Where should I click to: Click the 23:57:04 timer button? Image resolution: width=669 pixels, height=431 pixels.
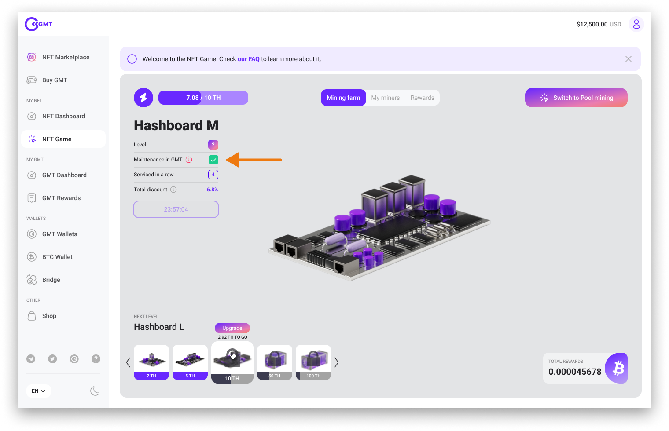click(x=176, y=209)
